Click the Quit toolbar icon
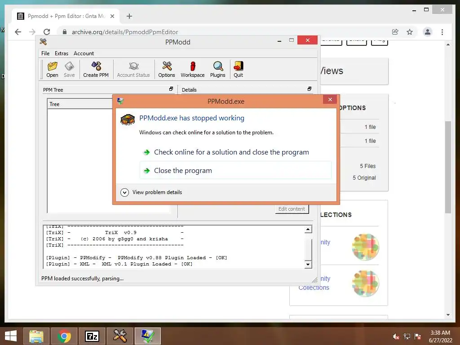Image resolution: width=460 pixels, height=345 pixels. [x=238, y=69]
